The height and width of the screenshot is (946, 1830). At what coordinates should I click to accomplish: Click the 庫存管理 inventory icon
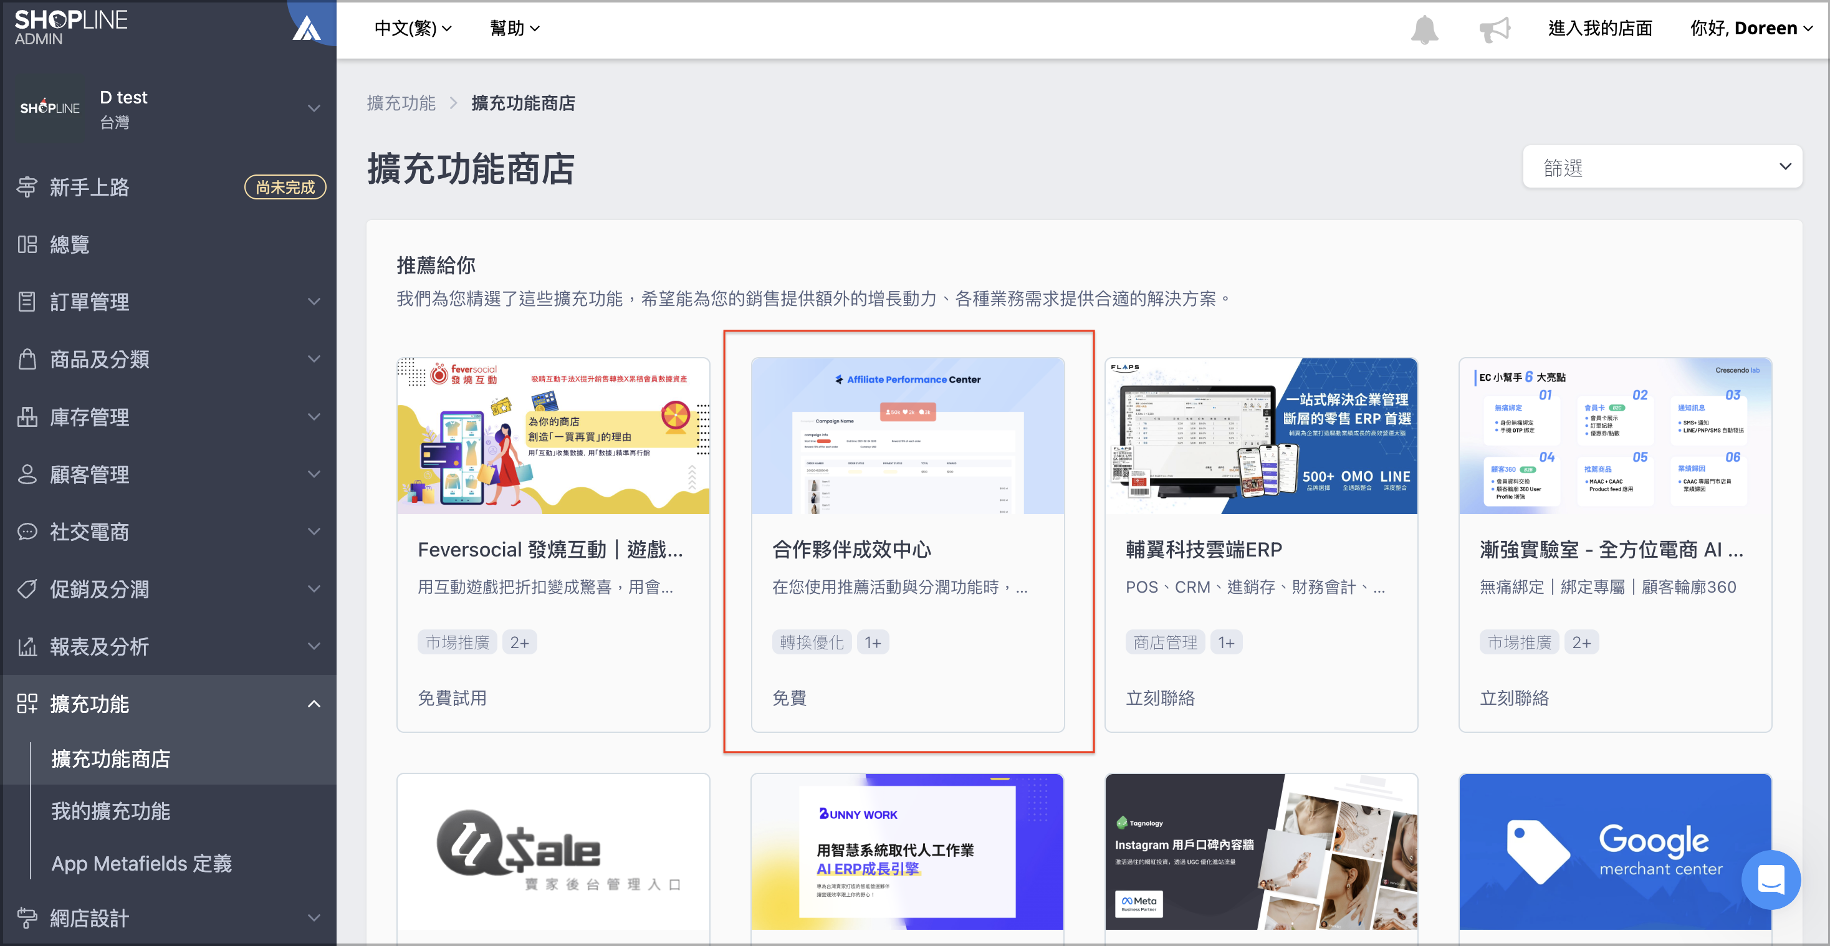(x=27, y=417)
